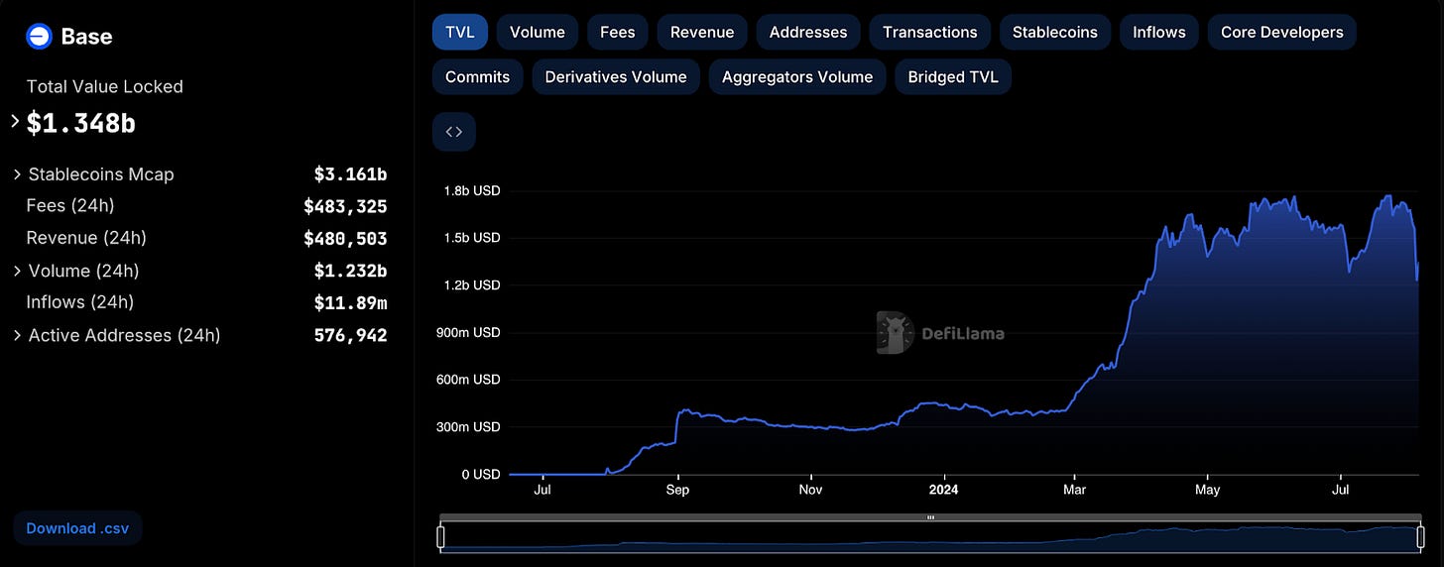Click the top grip of time range brush
This screenshot has height=567, width=1444.
point(930,516)
